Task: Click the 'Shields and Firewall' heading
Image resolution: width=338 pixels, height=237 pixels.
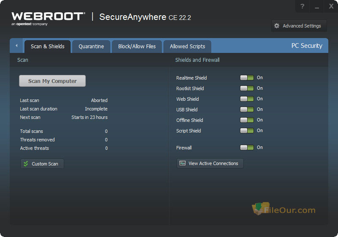Action: coord(197,60)
